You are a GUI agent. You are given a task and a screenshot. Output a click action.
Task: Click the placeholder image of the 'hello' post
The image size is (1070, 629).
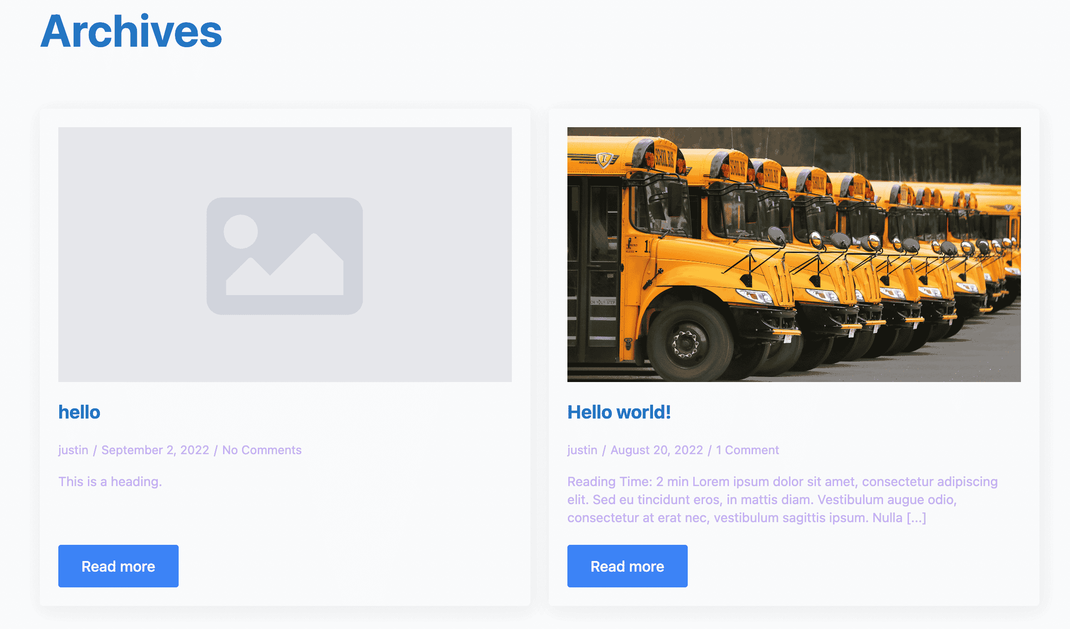coord(285,254)
